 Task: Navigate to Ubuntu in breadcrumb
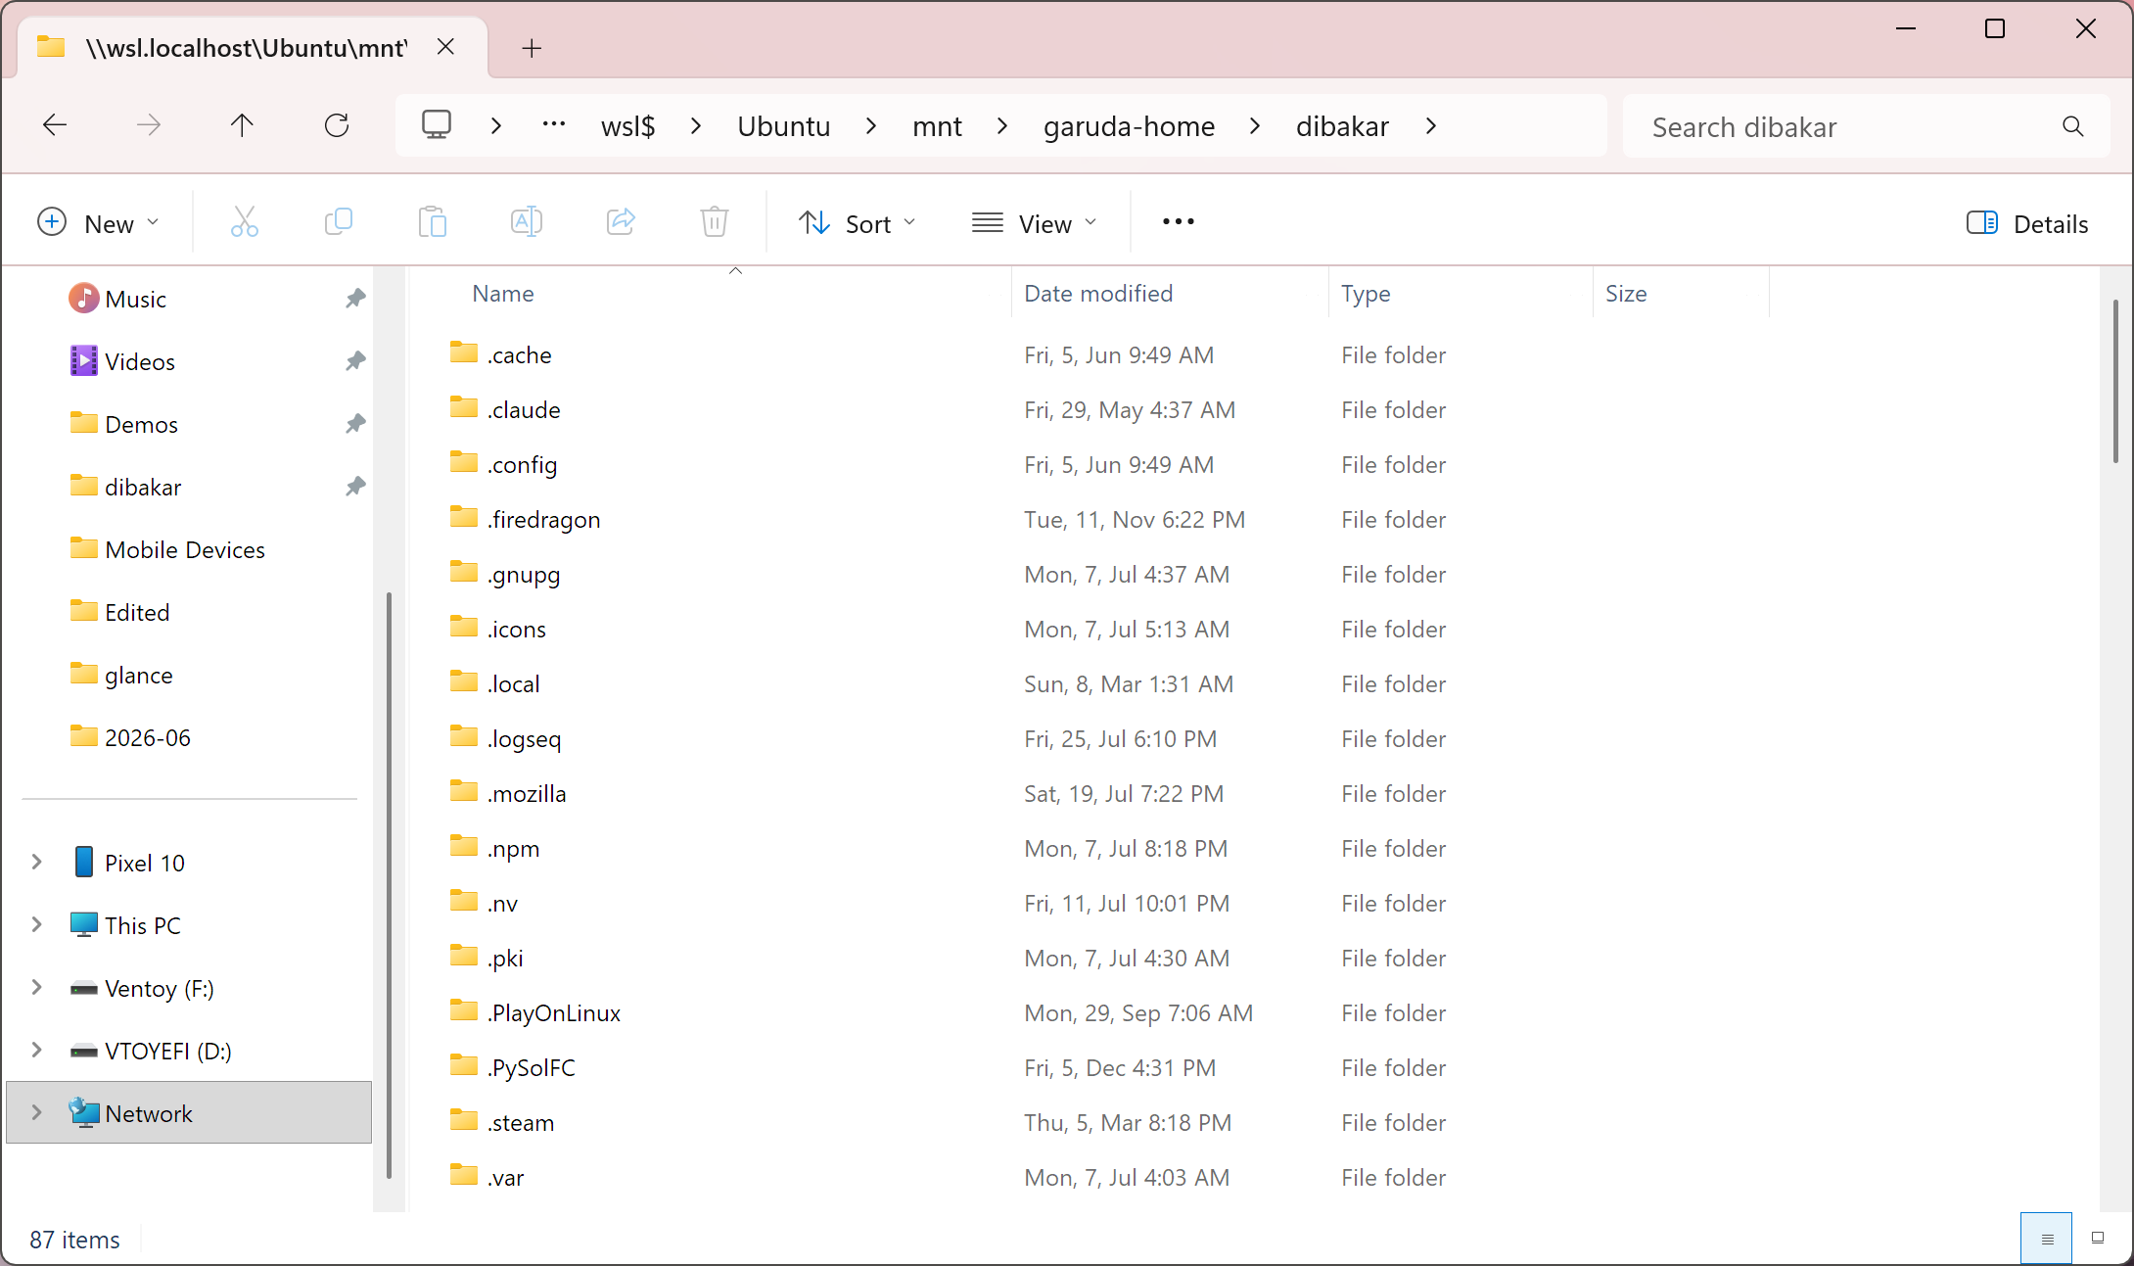[784, 126]
